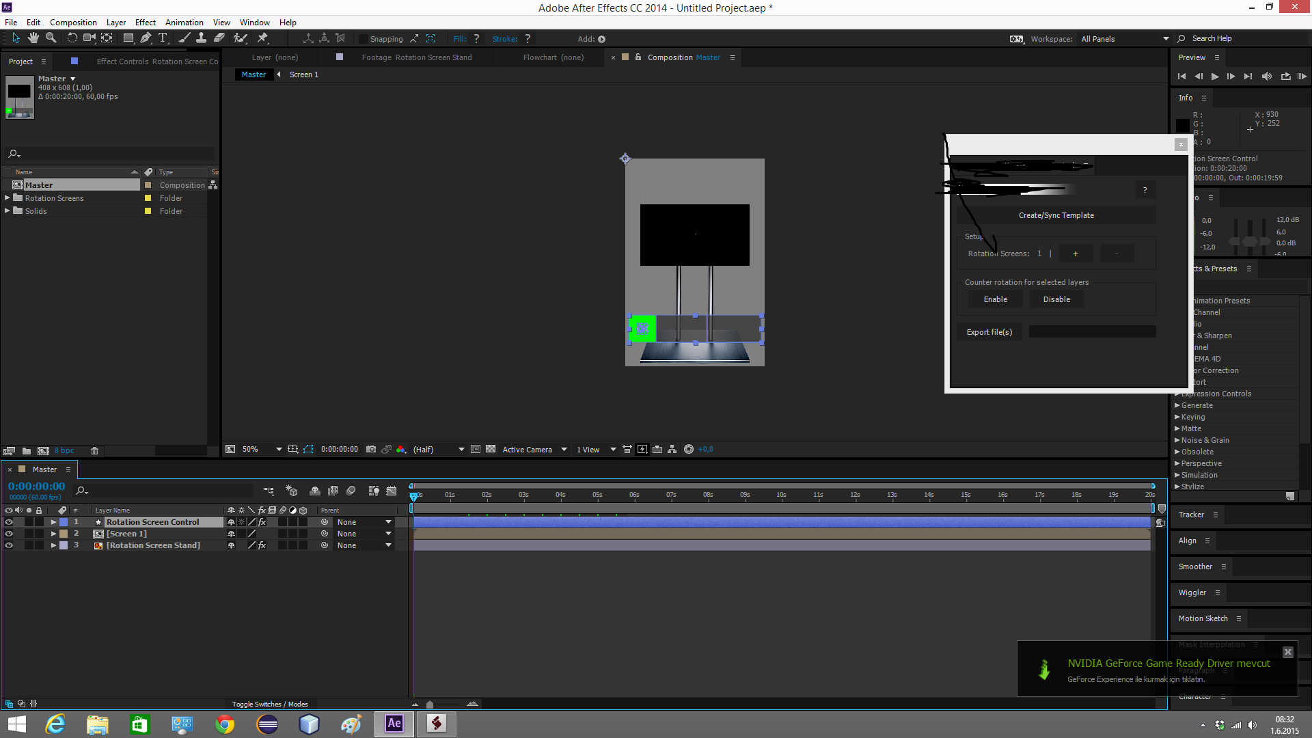The image size is (1312, 738).
Task: Click the region of interest icon
Action: tap(476, 450)
